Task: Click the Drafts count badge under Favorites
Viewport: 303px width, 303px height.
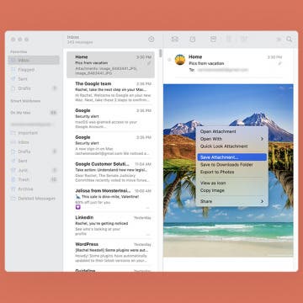Action: tap(55, 88)
